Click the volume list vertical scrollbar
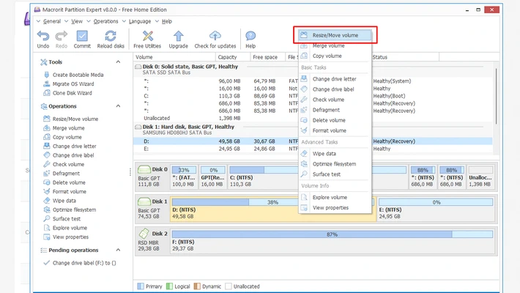The image size is (520, 293). [x=496, y=96]
